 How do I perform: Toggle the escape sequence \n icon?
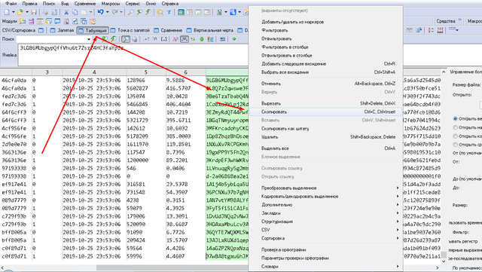tap(155, 39)
